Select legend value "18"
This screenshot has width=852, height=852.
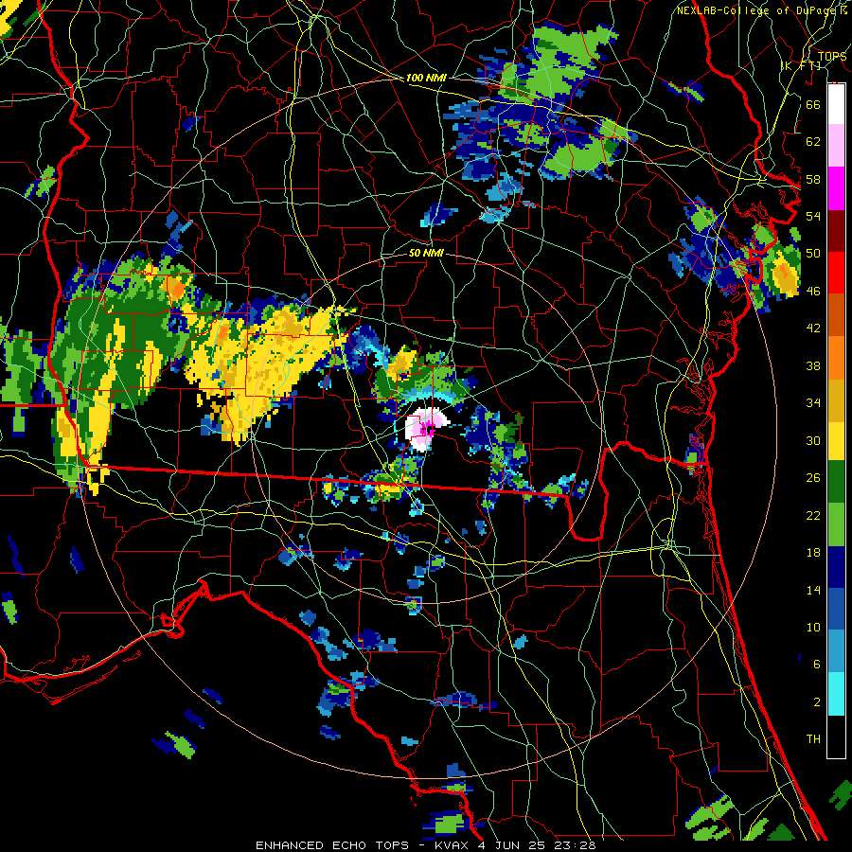click(813, 553)
